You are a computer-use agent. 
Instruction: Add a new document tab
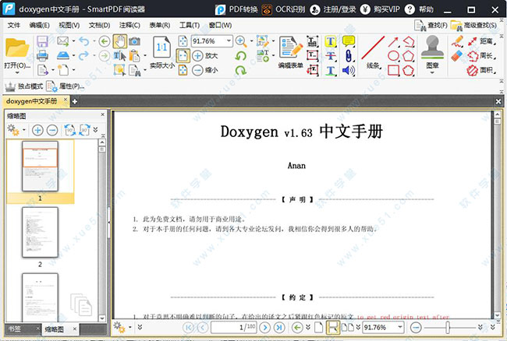(x=75, y=102)
